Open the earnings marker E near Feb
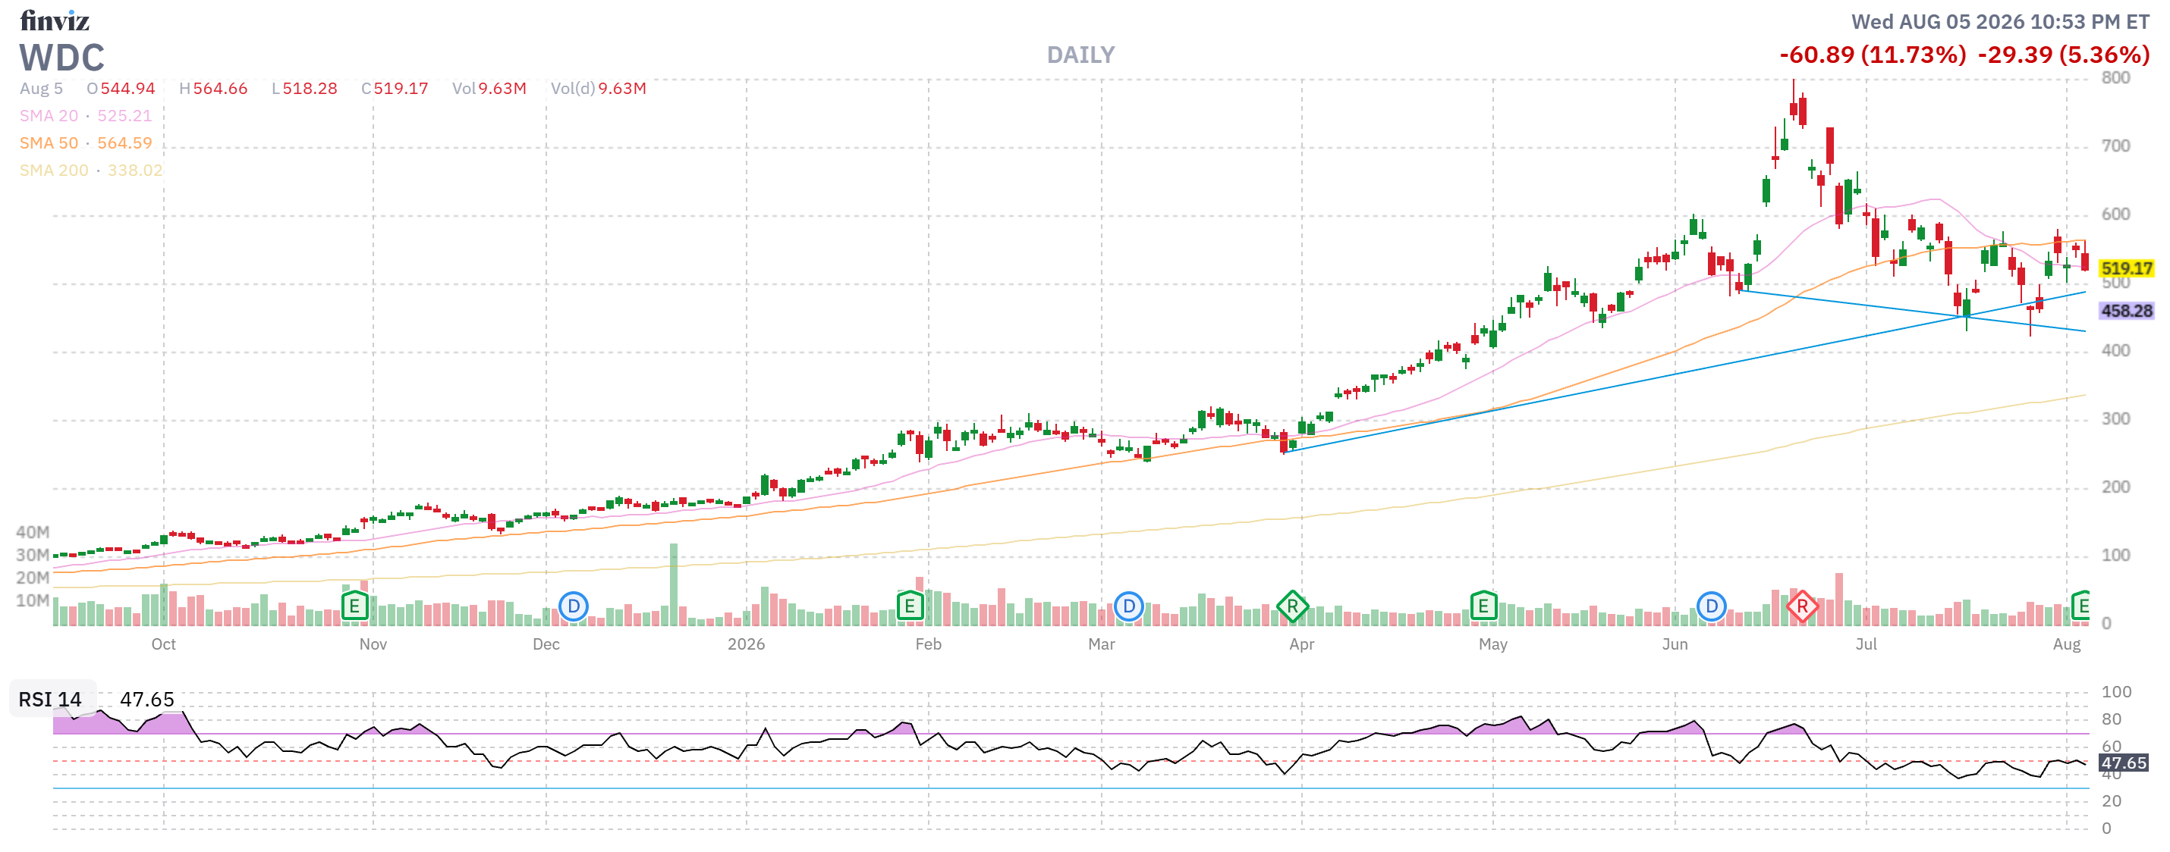 pos(910,606)
